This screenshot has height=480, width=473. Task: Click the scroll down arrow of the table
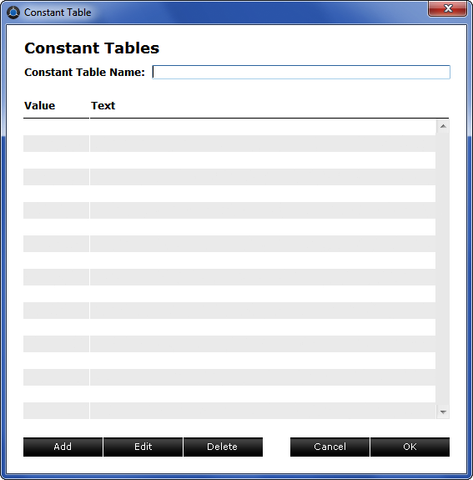coord(443,412)
